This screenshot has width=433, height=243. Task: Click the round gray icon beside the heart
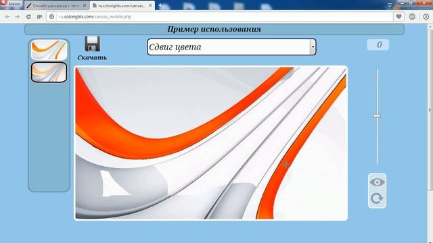pyautogui.click(x=412, y=17)
